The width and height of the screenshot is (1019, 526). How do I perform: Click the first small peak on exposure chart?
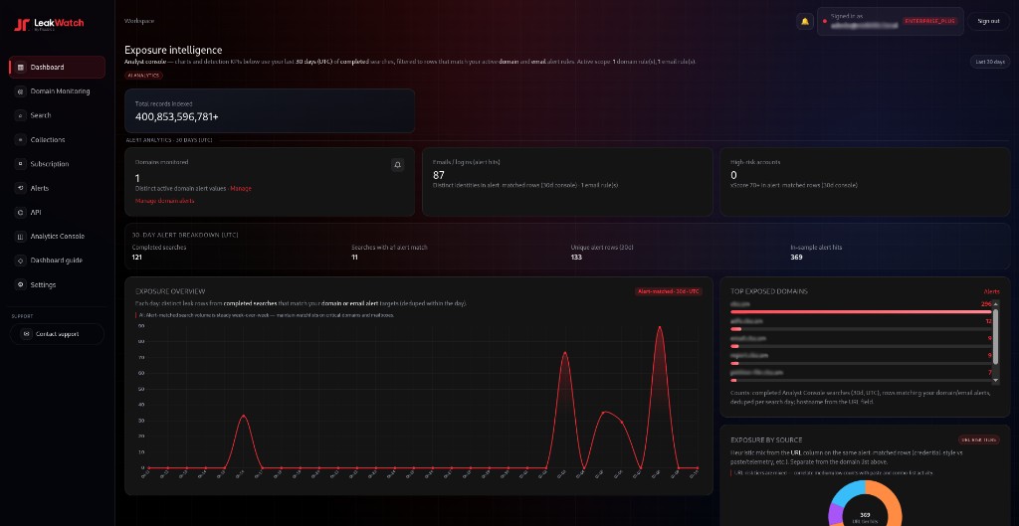point(243,416)
